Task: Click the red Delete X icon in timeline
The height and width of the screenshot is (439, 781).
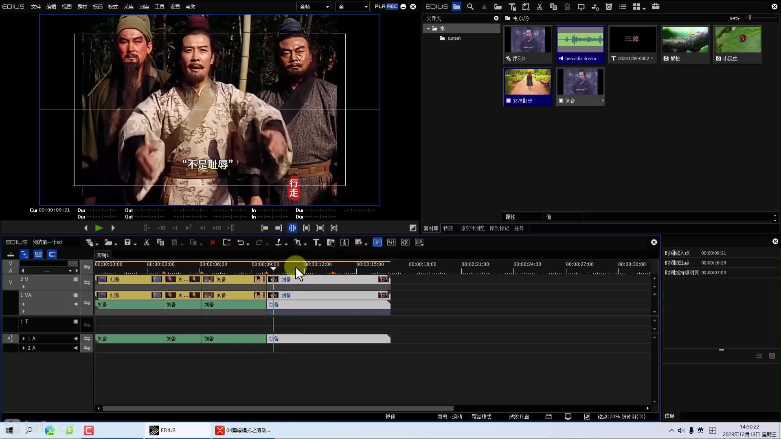Action: 212,242
